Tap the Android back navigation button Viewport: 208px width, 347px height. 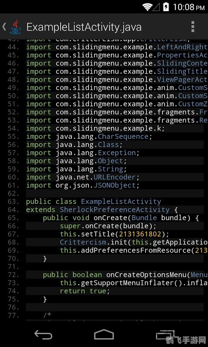(43, 335)
